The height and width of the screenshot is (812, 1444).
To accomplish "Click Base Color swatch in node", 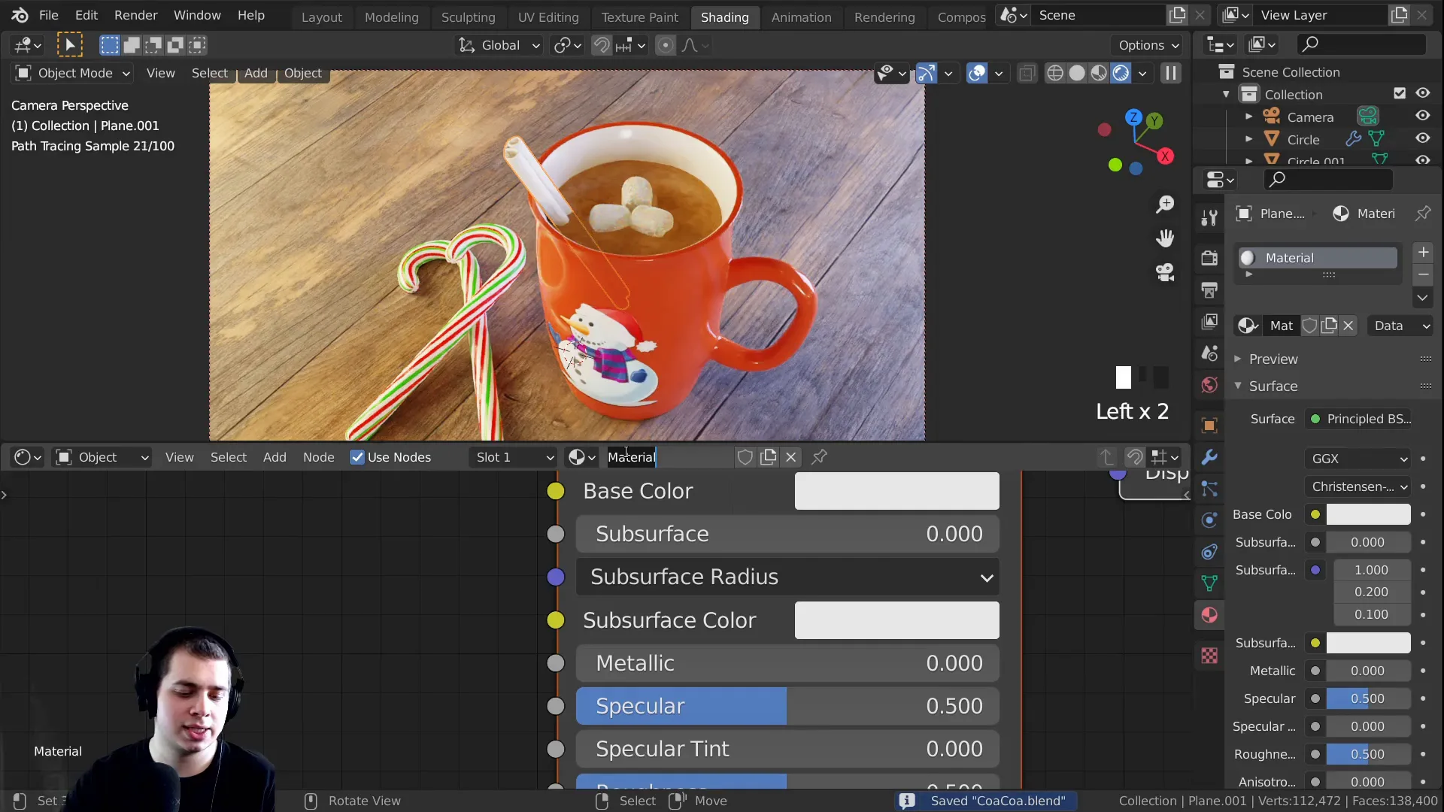I will (896, 491).
